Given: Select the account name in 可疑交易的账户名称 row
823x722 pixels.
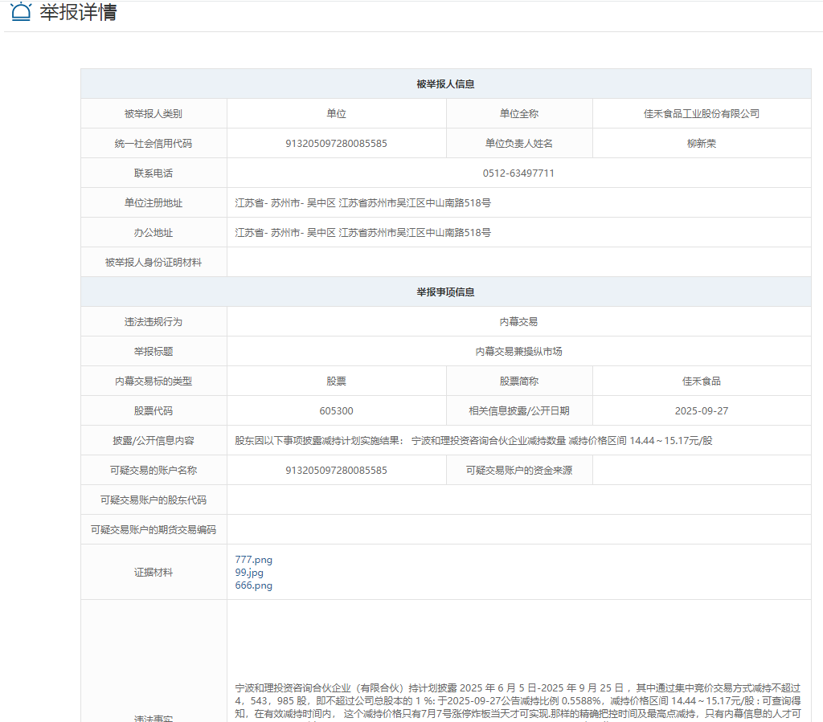Looking at the screenshot, I should coord(336,471).
